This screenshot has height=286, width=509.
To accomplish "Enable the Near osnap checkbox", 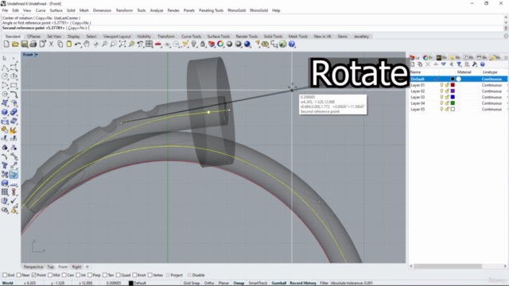I will [19, 275].
